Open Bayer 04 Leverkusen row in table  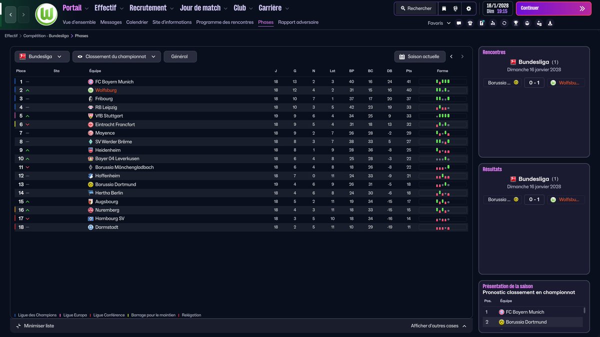[x=241, y=159]
